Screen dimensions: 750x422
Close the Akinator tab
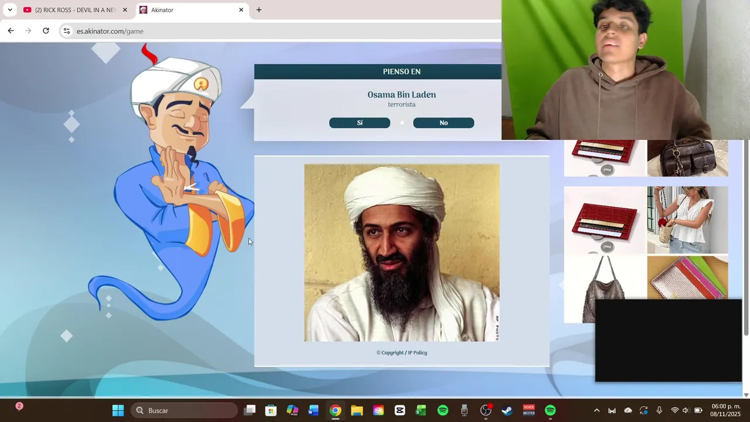[x=241, y=10]
